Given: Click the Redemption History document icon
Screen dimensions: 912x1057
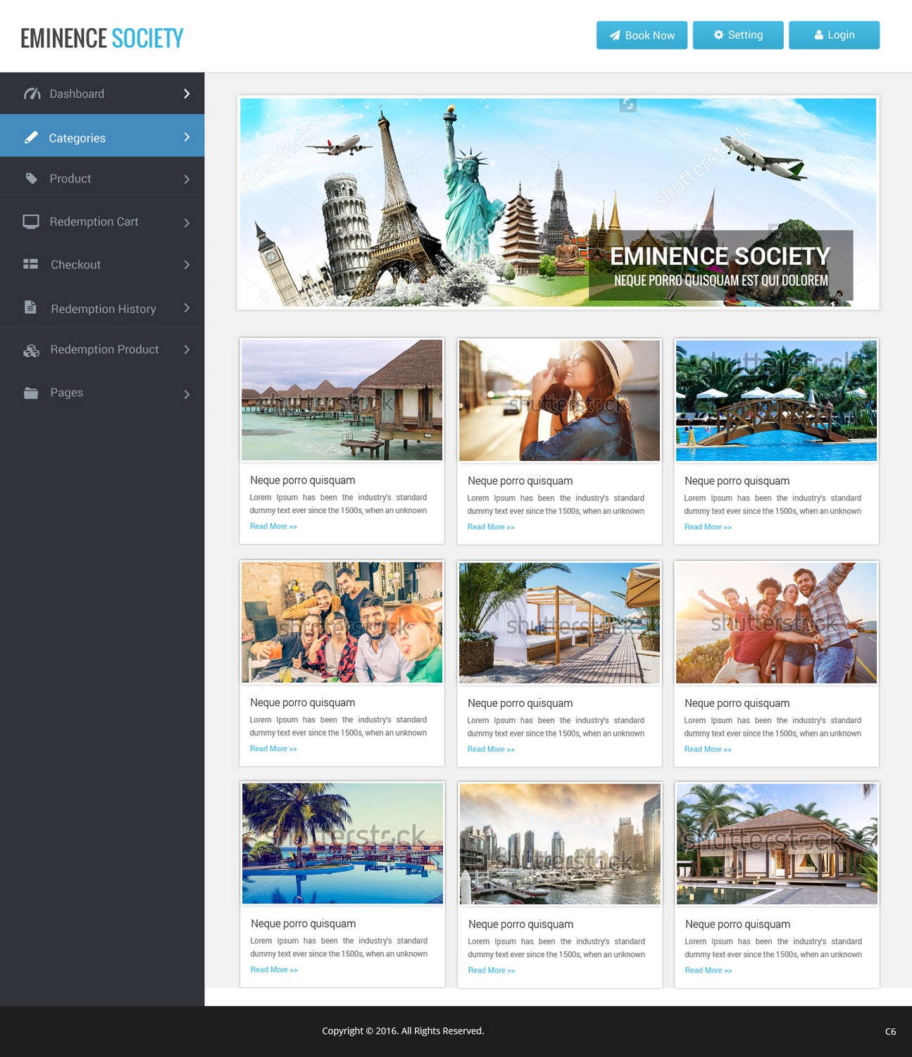Looking at the screenshot, I should pos(30,307).
